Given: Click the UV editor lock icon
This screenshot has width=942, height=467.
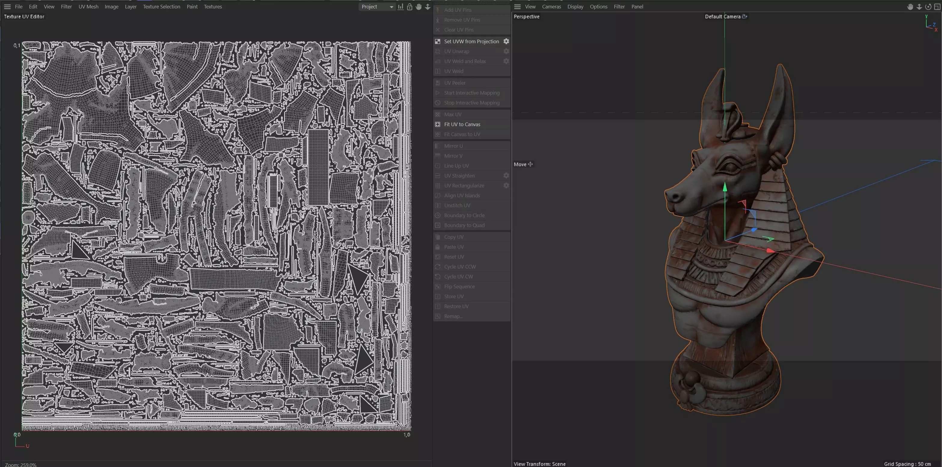Looking at the screenshot, I should [410, 7].
